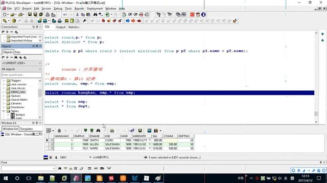Click Fetch last page green arrow icon
The height and width of the screenshot is (183, 327).
tap(92, 130)
